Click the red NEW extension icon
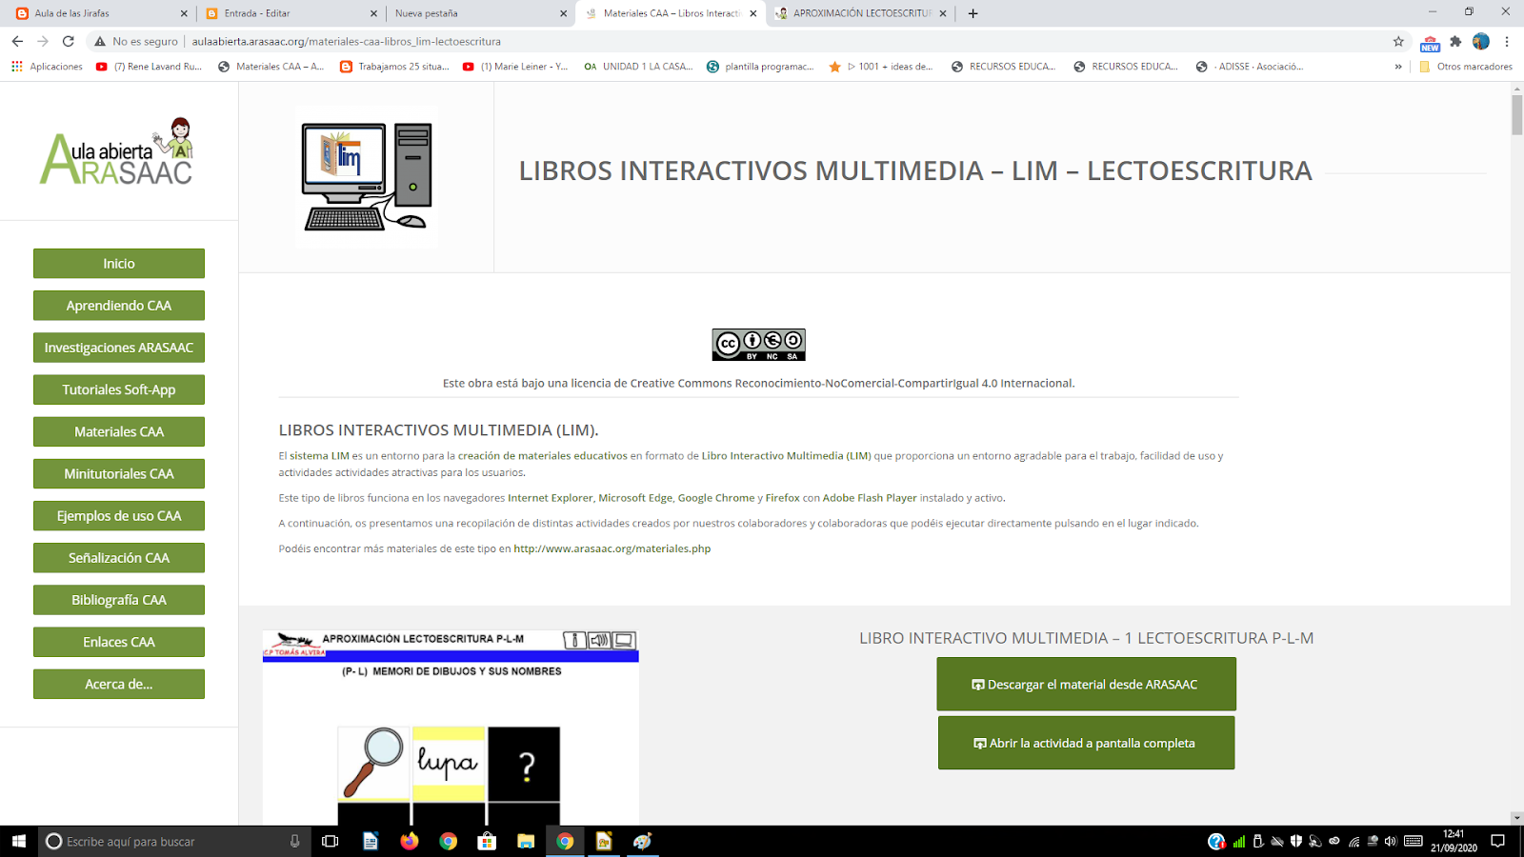The image size is (1524, 857). [x=1430, y=43]
